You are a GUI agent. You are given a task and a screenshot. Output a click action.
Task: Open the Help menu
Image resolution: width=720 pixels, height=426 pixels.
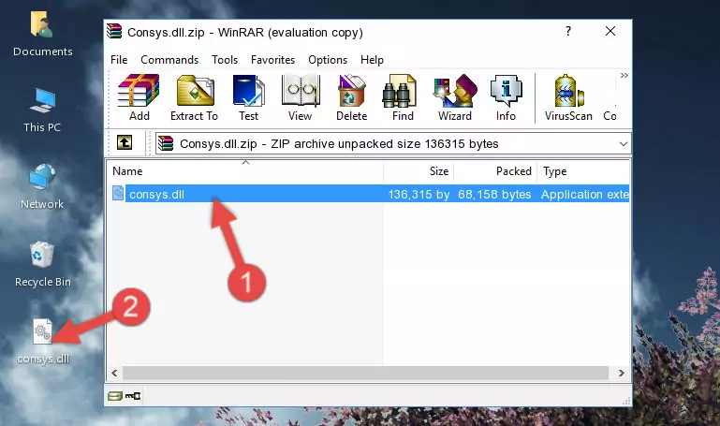372,60
